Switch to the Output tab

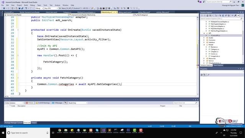34,123
